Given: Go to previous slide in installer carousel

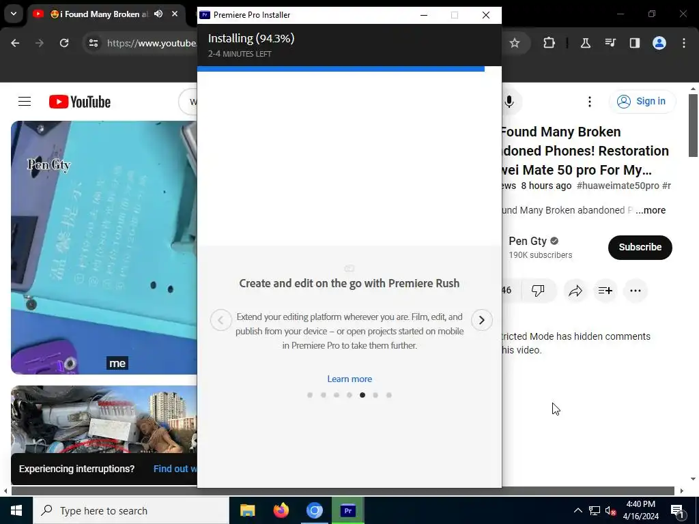Looking at the screenshot, I should point(220,320).
